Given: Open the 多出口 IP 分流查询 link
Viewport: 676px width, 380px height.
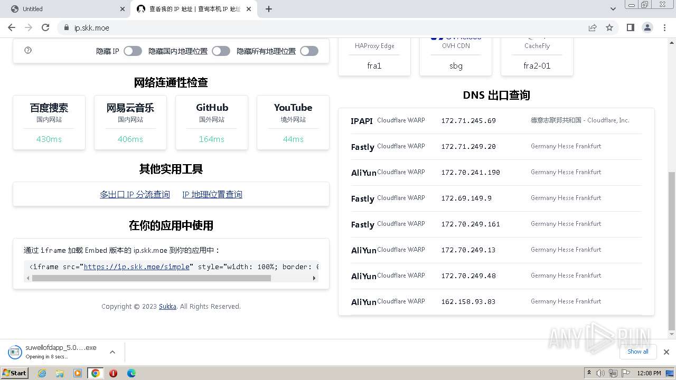Looking at the screenshot, I should (x=135, y=194).
